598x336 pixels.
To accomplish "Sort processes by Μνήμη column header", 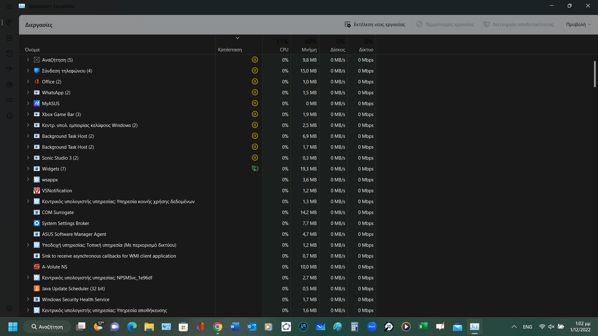I will pos(309,49).
